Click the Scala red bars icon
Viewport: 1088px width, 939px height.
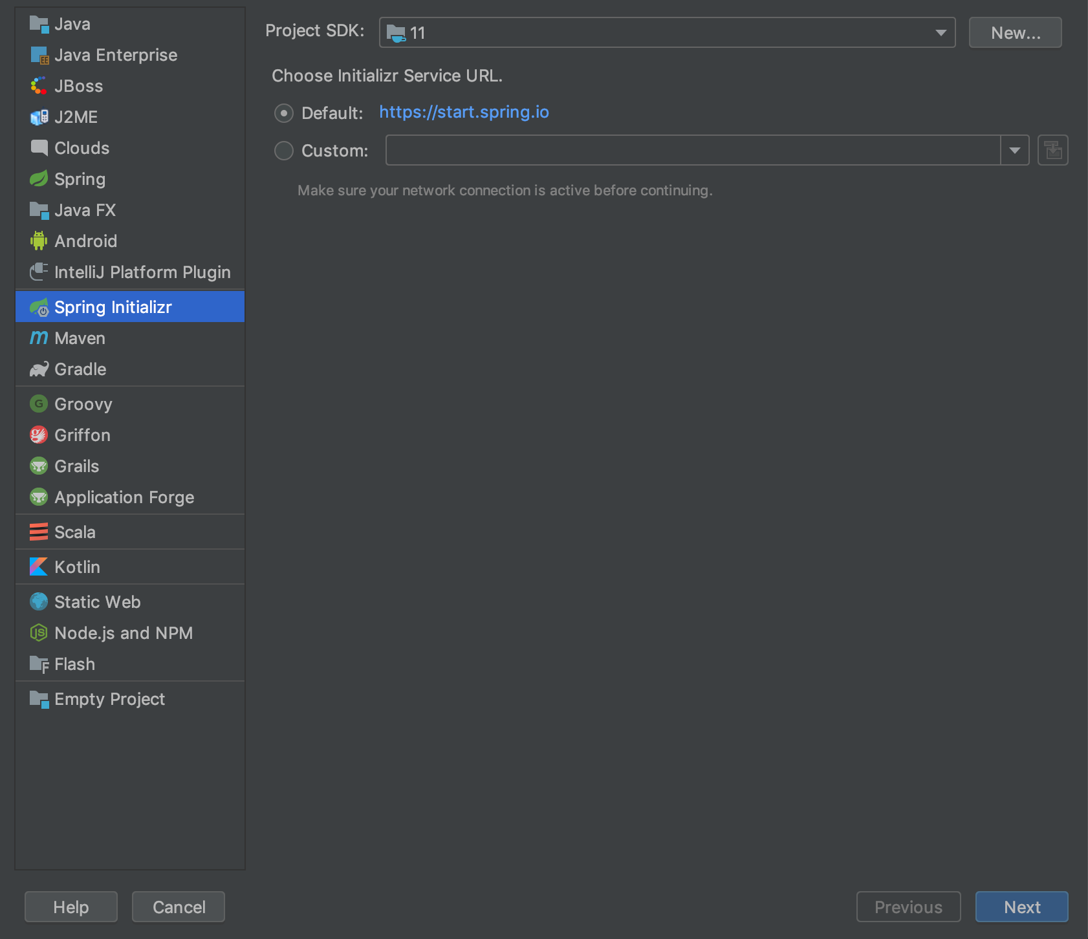[39, 532]
